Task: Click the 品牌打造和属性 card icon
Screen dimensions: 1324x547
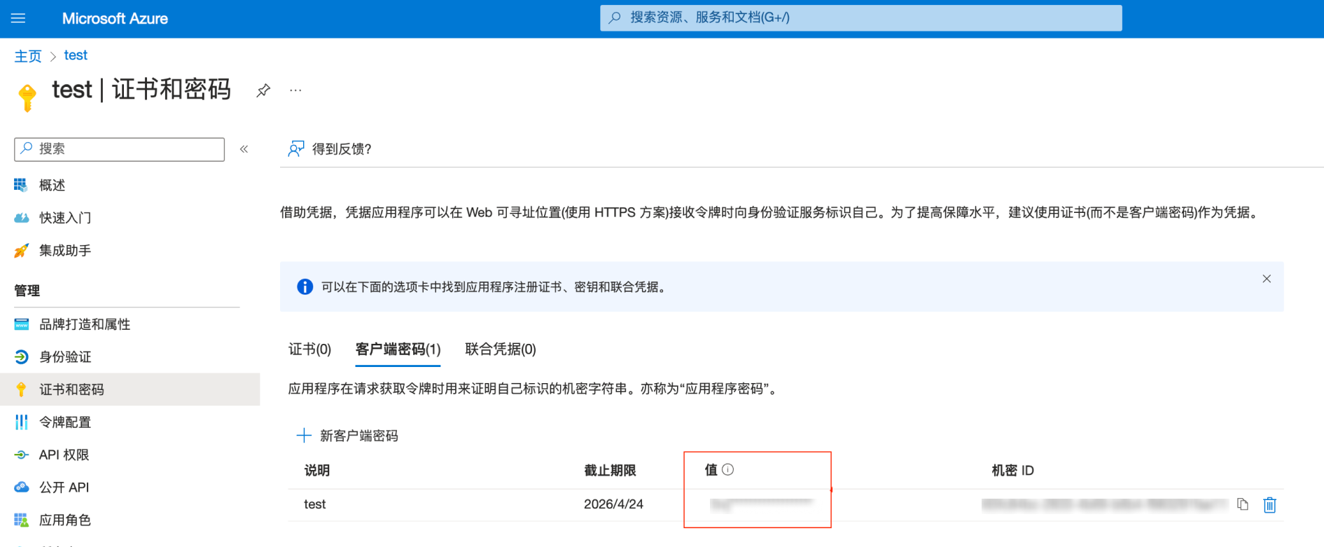Action: point(21,324)
